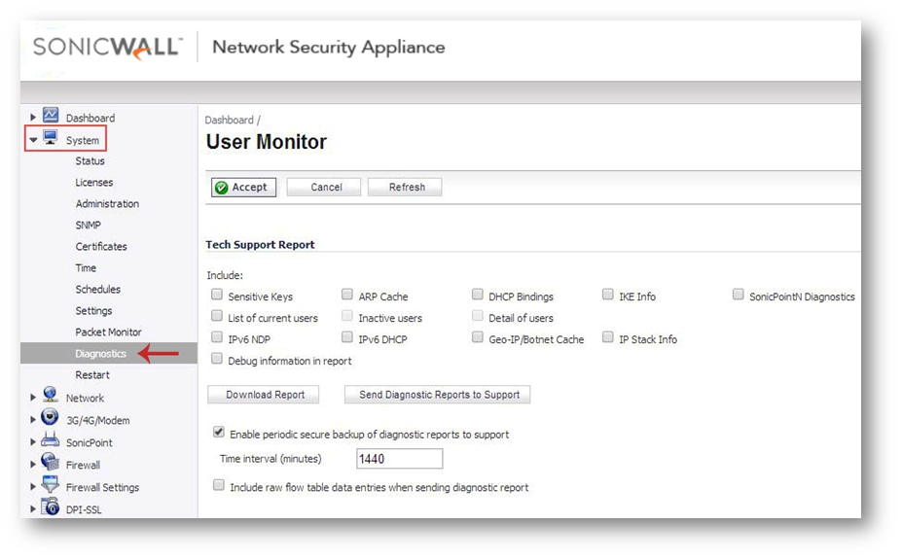The height and width of the screenshot is (559, 902).
Task: Click the SonicPoint access point icon
Action: (51, 441)
